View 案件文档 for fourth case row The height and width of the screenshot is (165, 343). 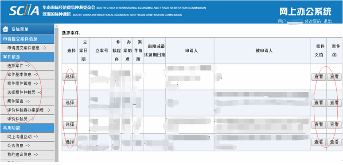point(319,142)
